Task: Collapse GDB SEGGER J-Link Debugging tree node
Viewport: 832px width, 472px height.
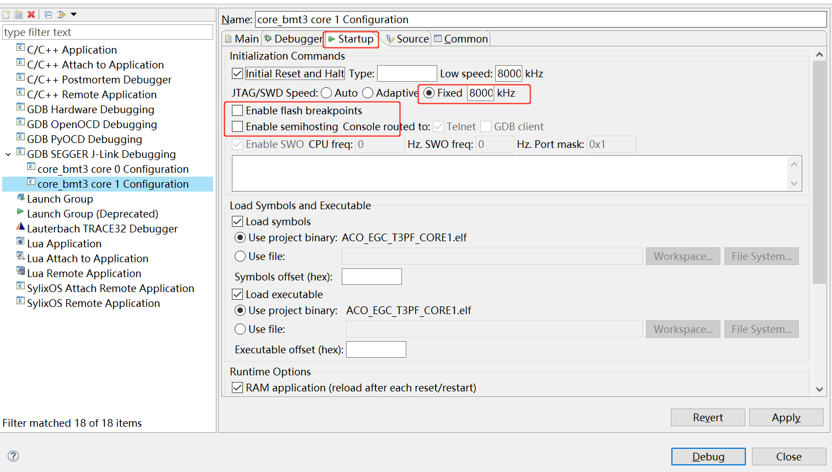Action: [8, 155]
